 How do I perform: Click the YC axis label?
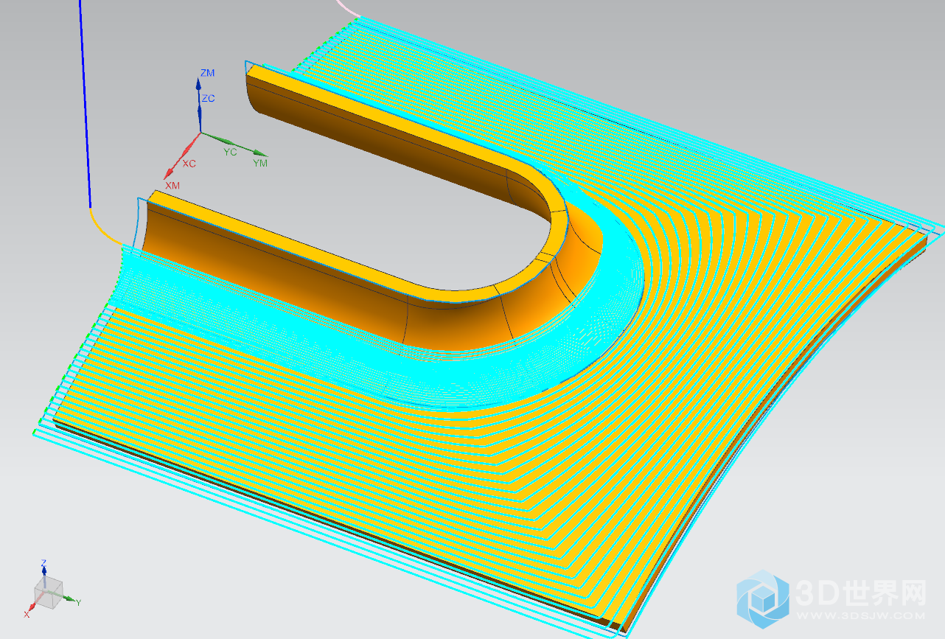click(x=231, y=151)
